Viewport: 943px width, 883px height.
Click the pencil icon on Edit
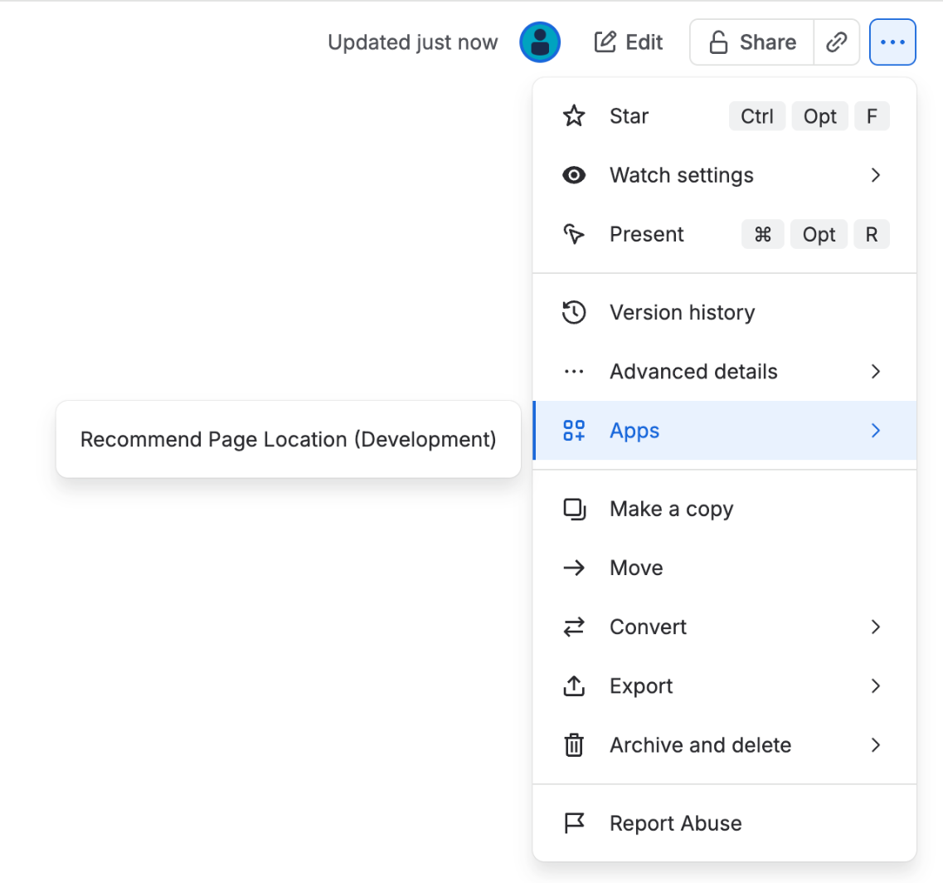[605, 42]
